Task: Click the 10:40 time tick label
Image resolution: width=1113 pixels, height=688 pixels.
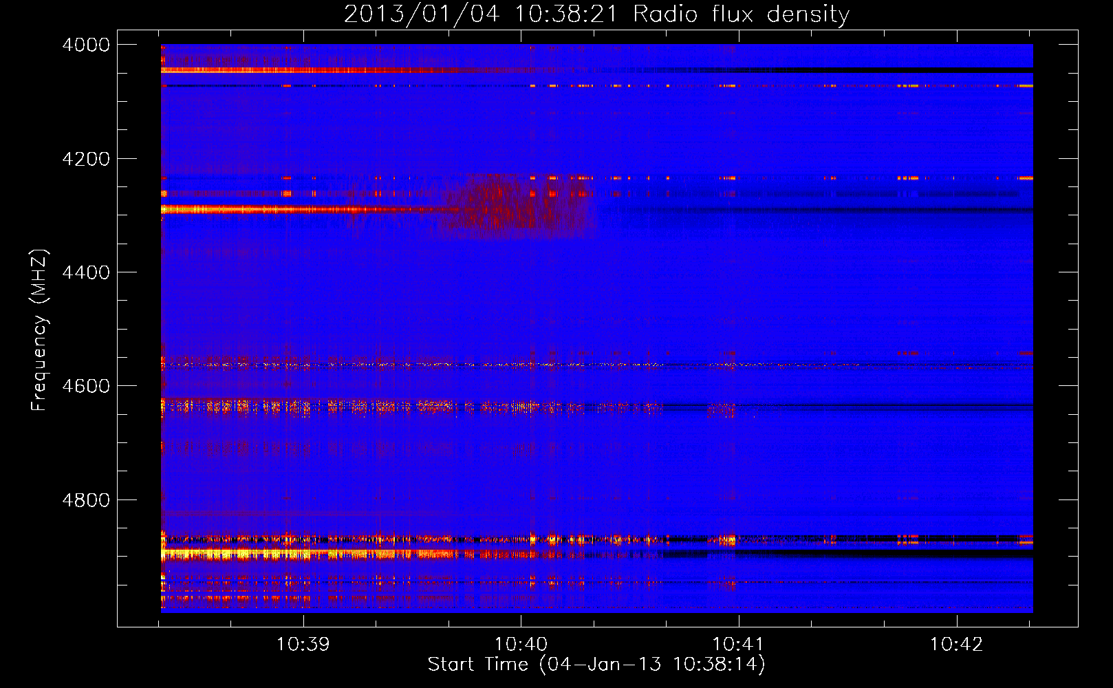Action: [521, 644]
